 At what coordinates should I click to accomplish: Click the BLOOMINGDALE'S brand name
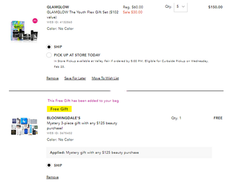(x=64, y=118)
